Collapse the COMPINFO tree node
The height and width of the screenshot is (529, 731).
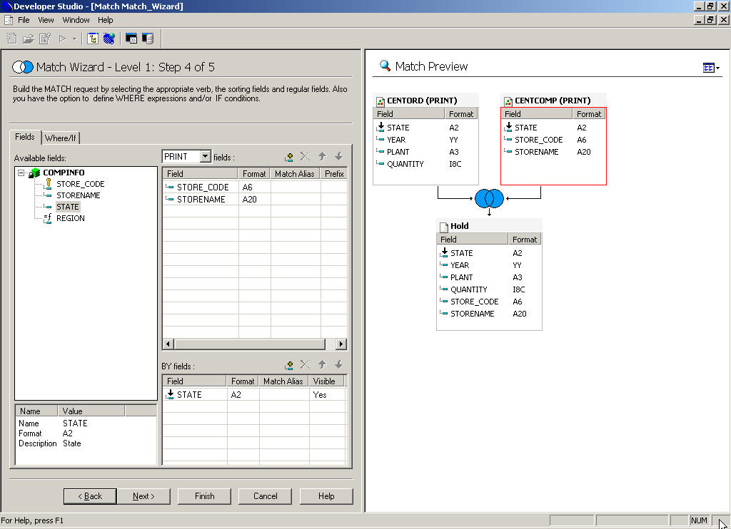click(x=21, y=173)
